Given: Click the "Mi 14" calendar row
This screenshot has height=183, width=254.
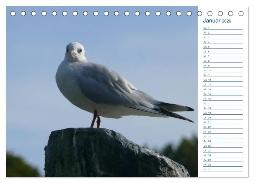Looking at the screenshot, I should (222, 89).
